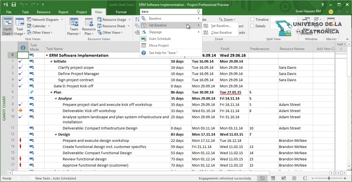Open Team Planner view
The image size is (352, 182).
[x=74, y=27]
